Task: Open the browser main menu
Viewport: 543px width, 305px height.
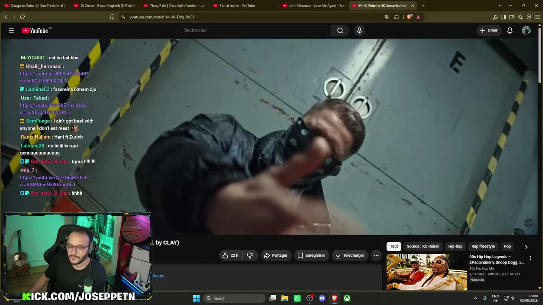Action: 537,17
